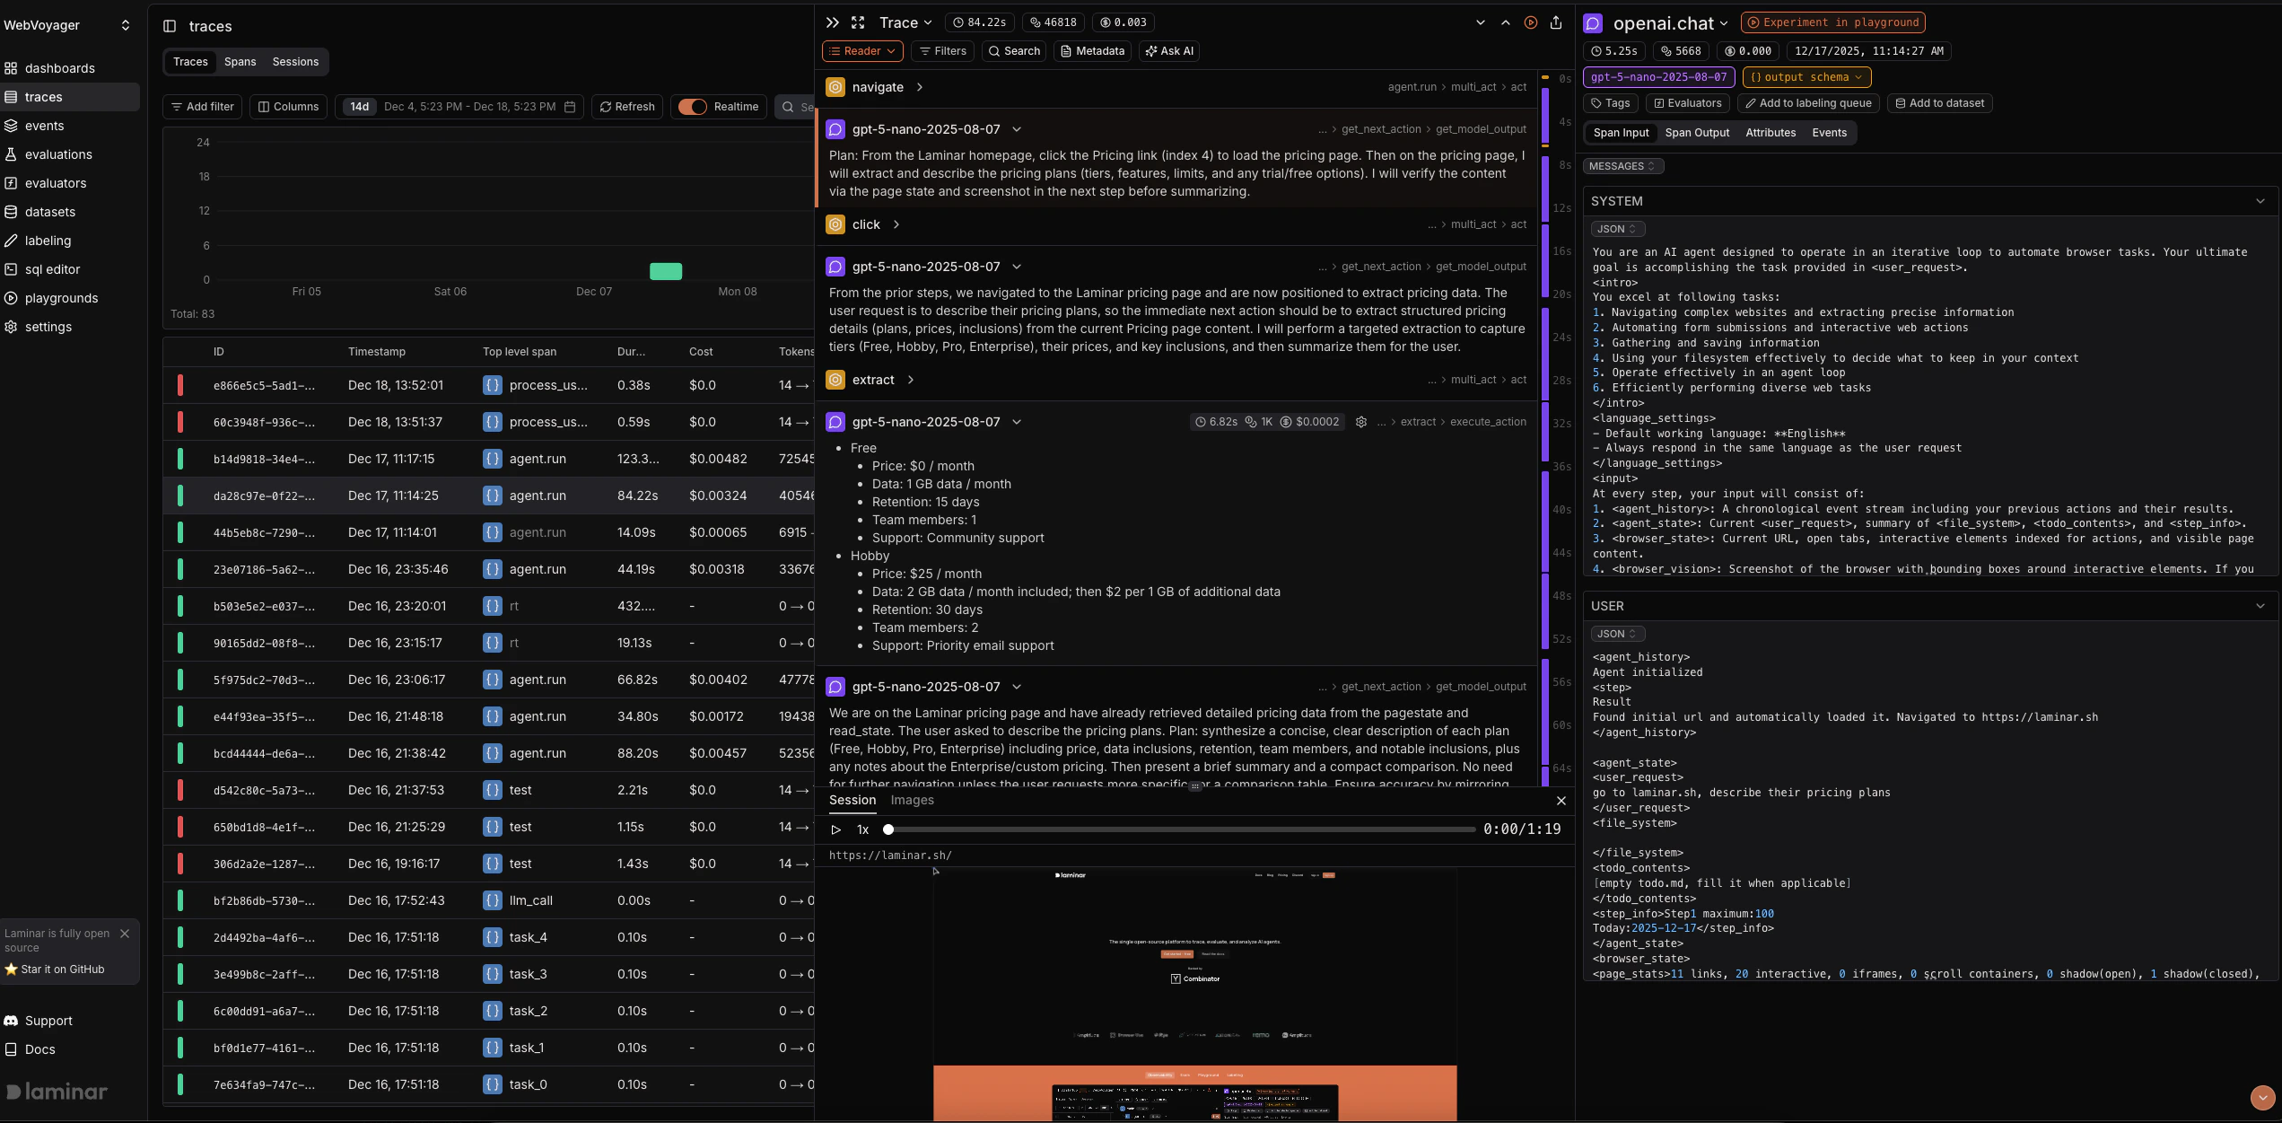Open the Labeling section
This screenshot has width=2282, height=1123.
[47, 241]
